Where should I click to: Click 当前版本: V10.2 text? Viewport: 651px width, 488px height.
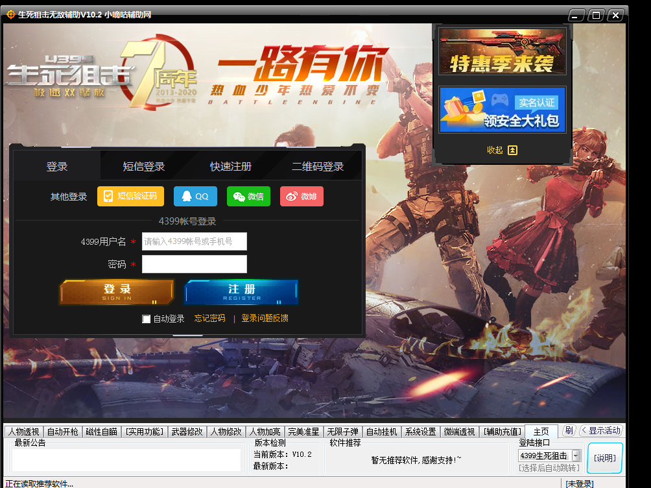282,455
